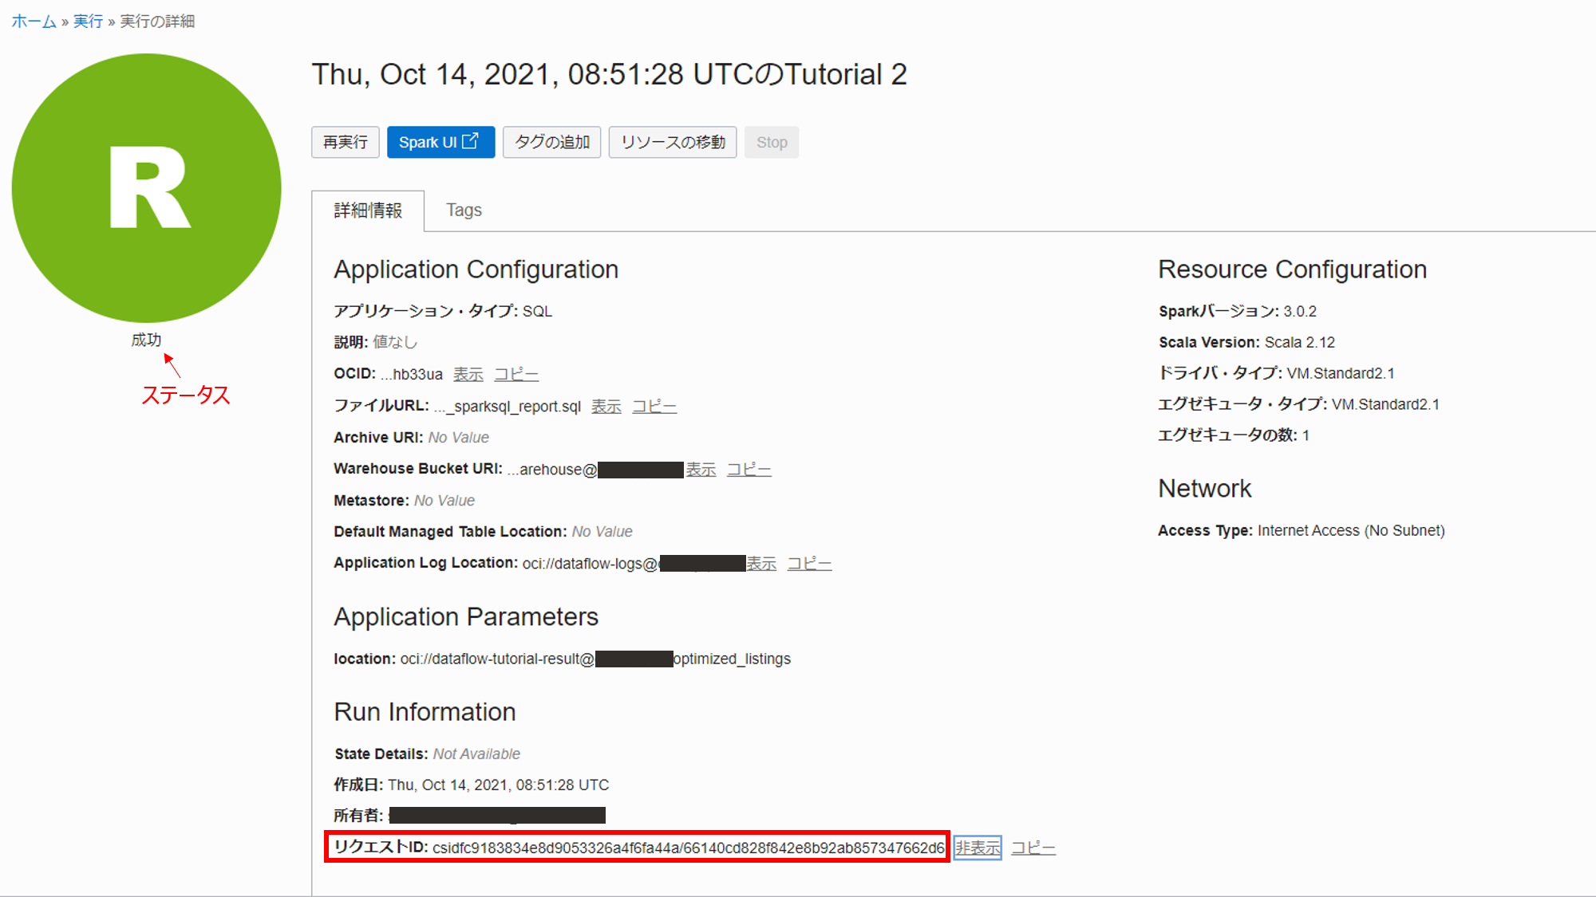Click the タグの追加 add tags button
Viewport: 1596px width, 897px height.
tap(551, 142)
